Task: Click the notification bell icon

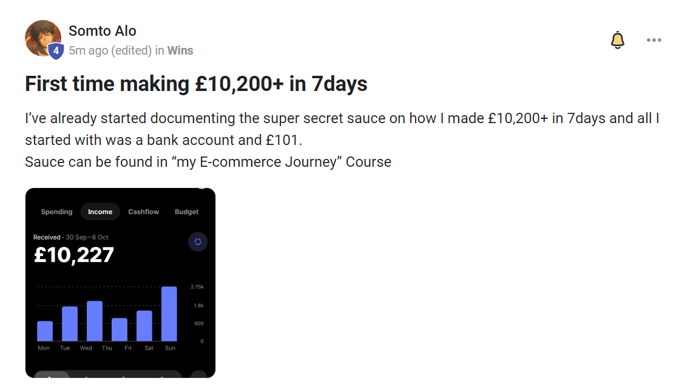Action: [617, 41]
